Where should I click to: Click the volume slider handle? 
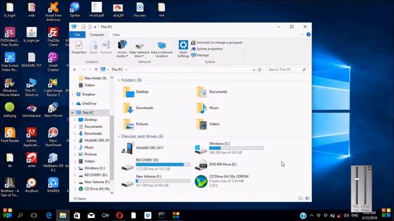click(356, 179)
